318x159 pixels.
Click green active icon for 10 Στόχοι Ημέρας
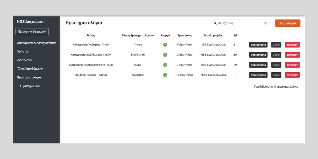tap(165, 75)
